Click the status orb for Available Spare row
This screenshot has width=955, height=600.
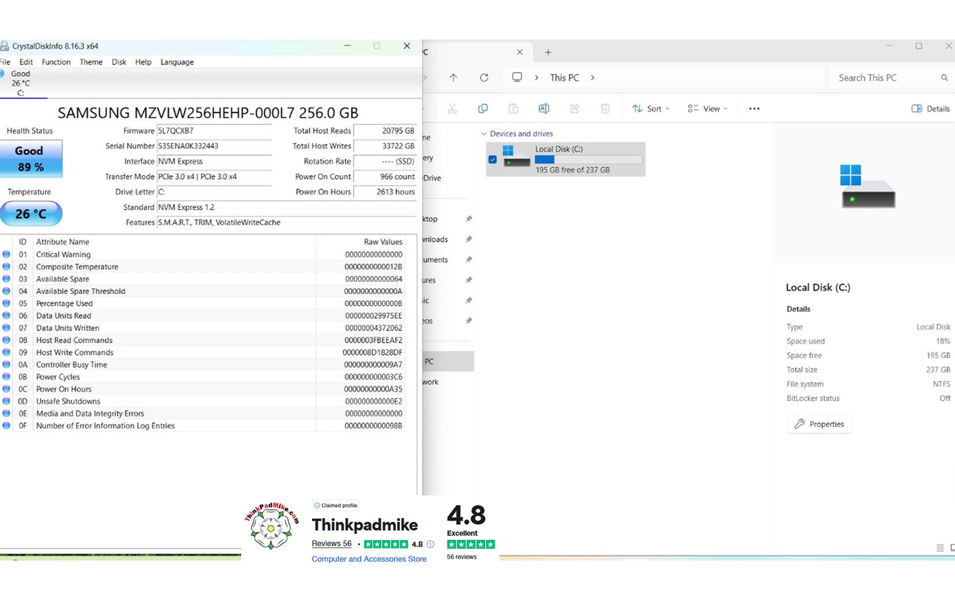(7, 279)
